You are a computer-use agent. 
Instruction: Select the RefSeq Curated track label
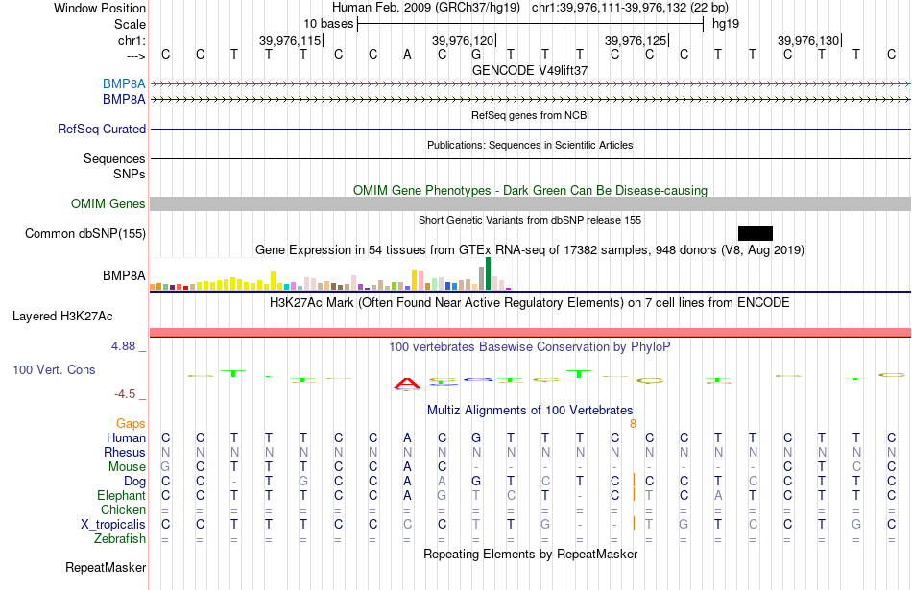pyautogui.click(x=102, y=130)
